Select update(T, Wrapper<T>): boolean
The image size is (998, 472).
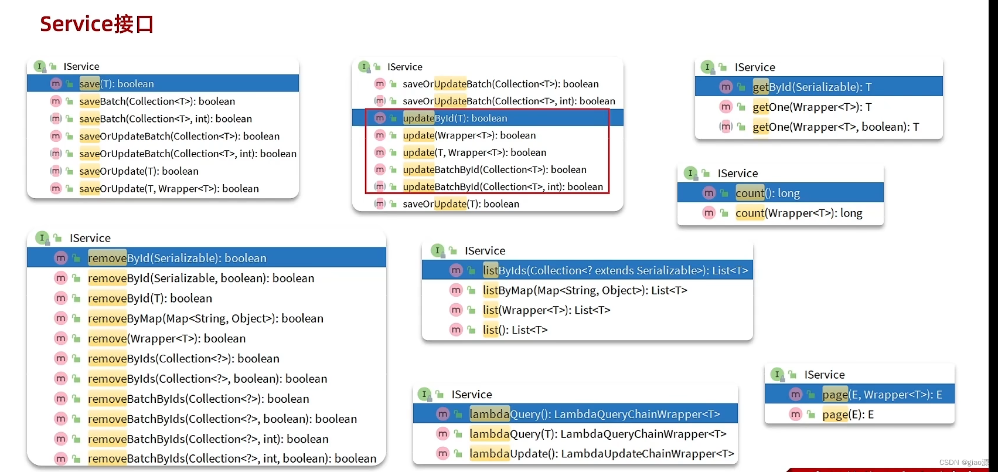click(475, 152)
